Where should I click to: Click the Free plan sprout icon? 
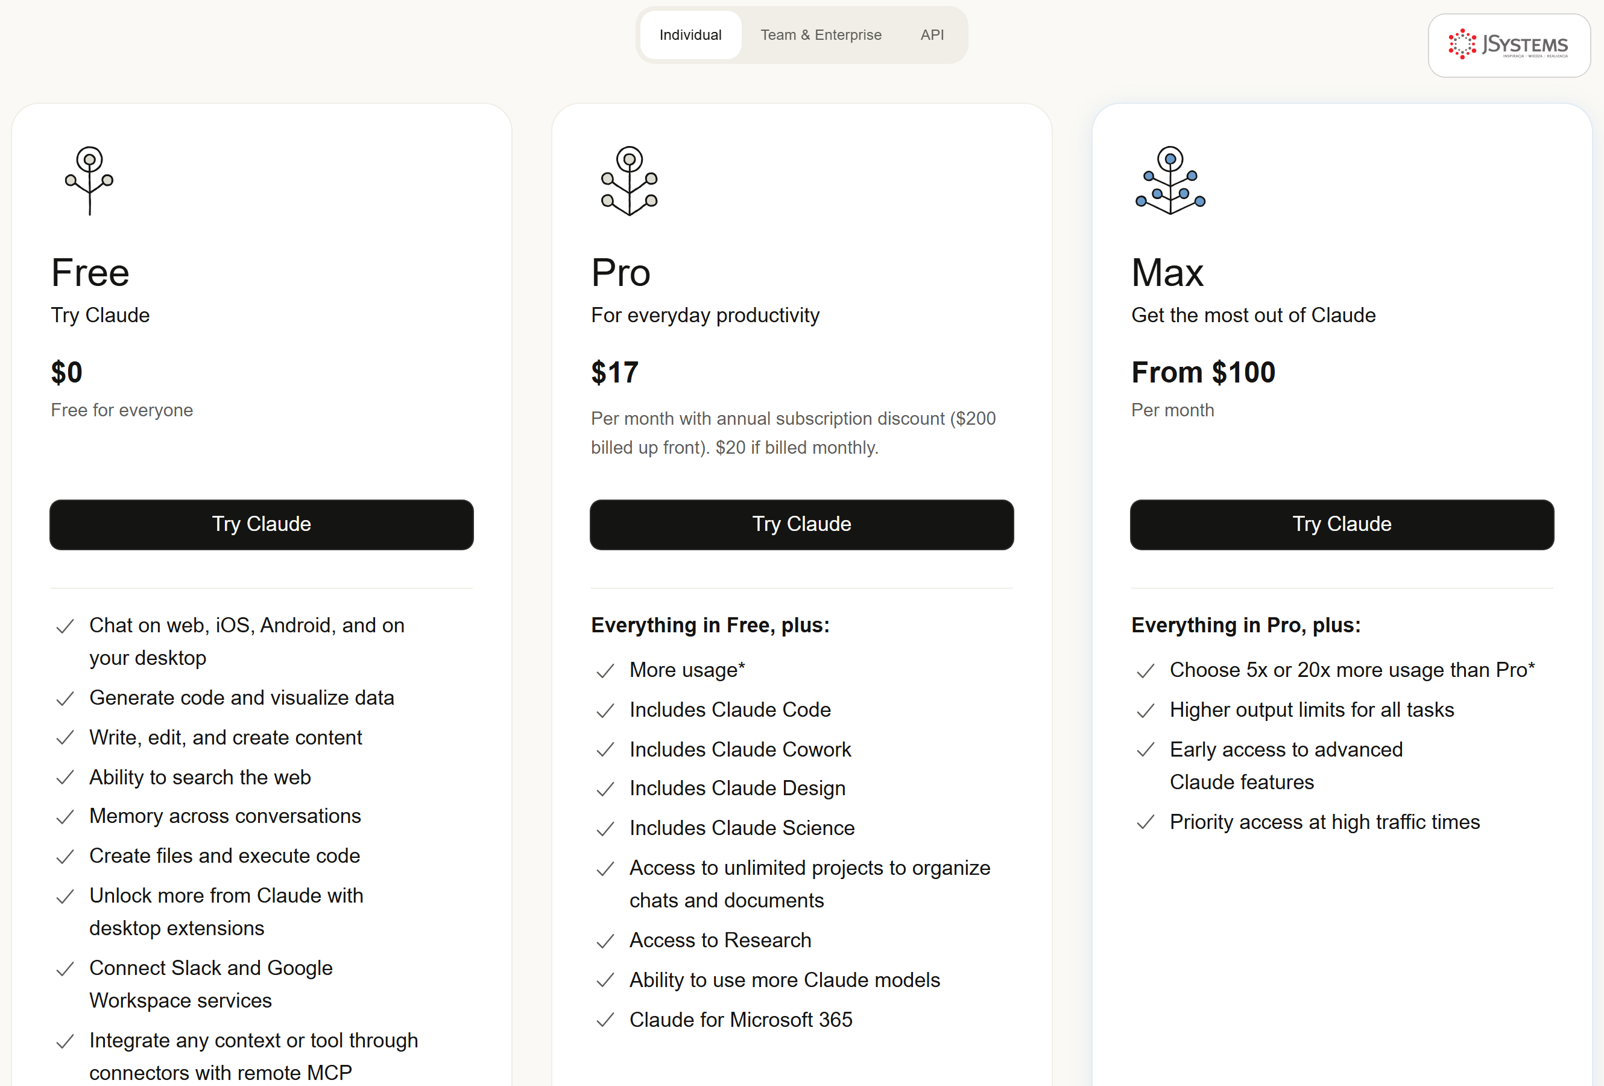(x=89, y=181)
